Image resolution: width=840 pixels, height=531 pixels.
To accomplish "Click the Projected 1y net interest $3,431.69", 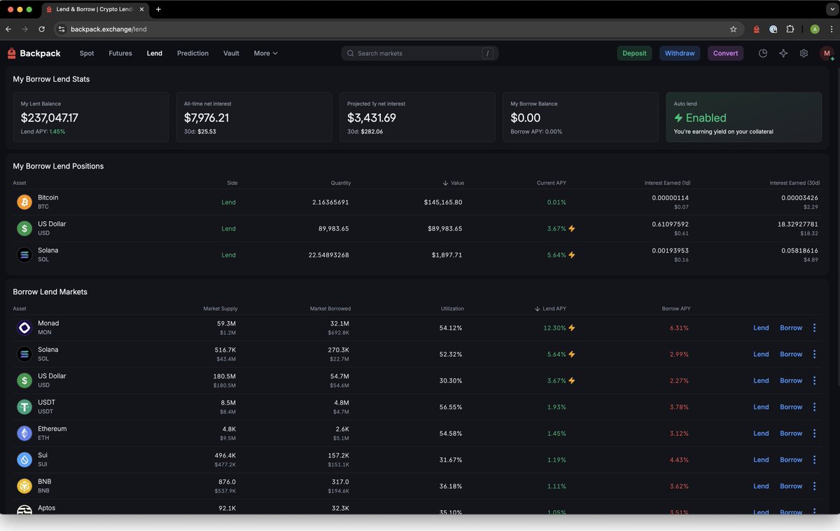I will click(x=372, y=118).
